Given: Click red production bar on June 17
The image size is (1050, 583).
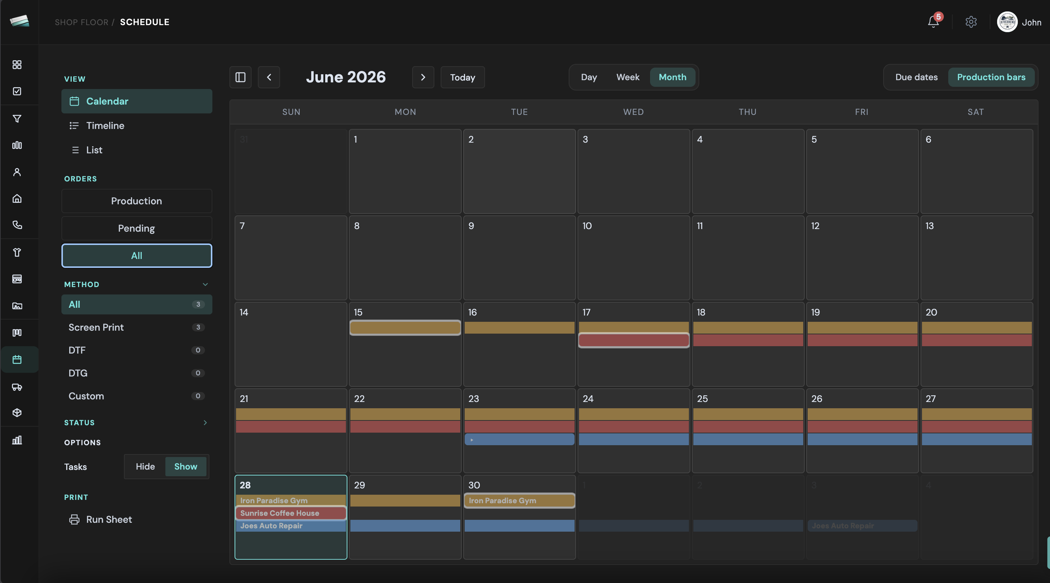Looking at the screenshot, I should [x=633, y=340].
